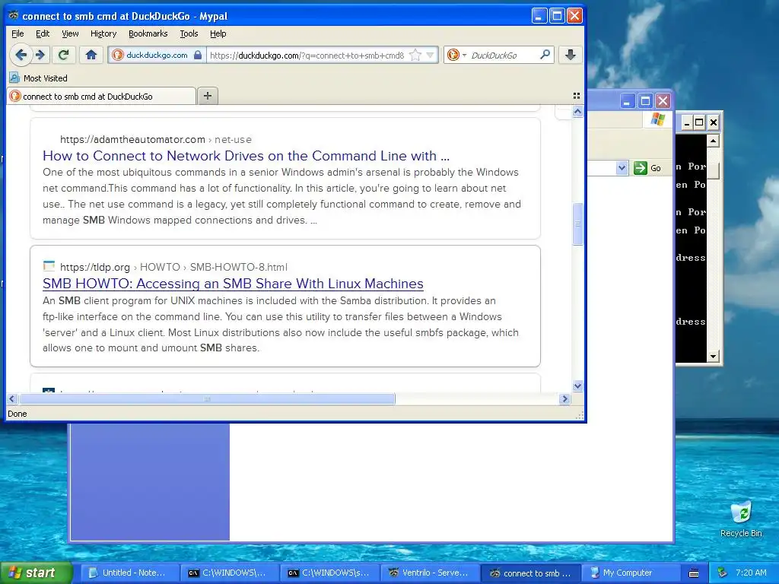Viewport: 779px width, 584px height.
Task: Minimize the Mypal browser window
Action: (539, 16)
